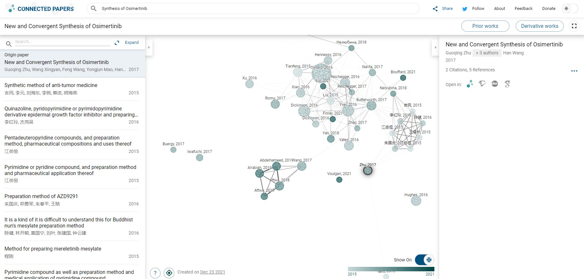The image size is (584, 279).
Task: Collapse the right details panel
Action: (435, 47)
